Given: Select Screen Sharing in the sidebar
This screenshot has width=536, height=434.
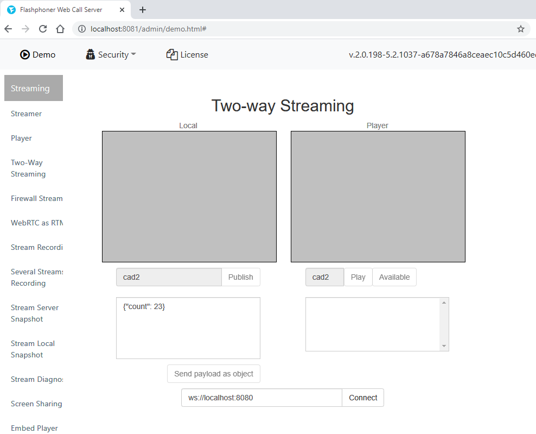Looking at the screenshot, I should (x=36, y=404).
